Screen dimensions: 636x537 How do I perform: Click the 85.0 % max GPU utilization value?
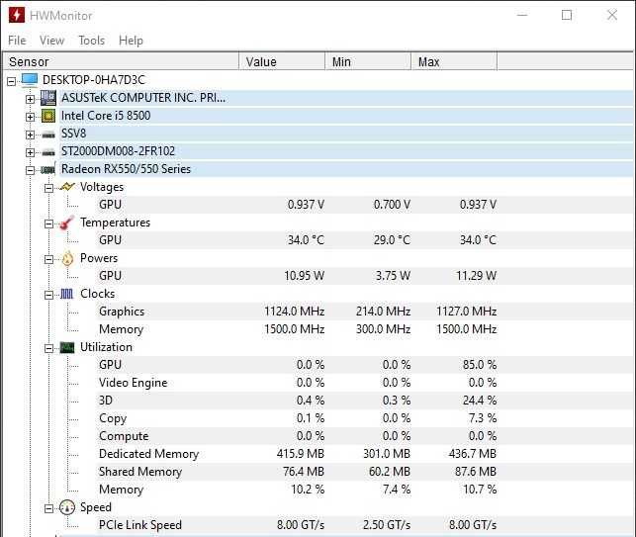[480, 365]
